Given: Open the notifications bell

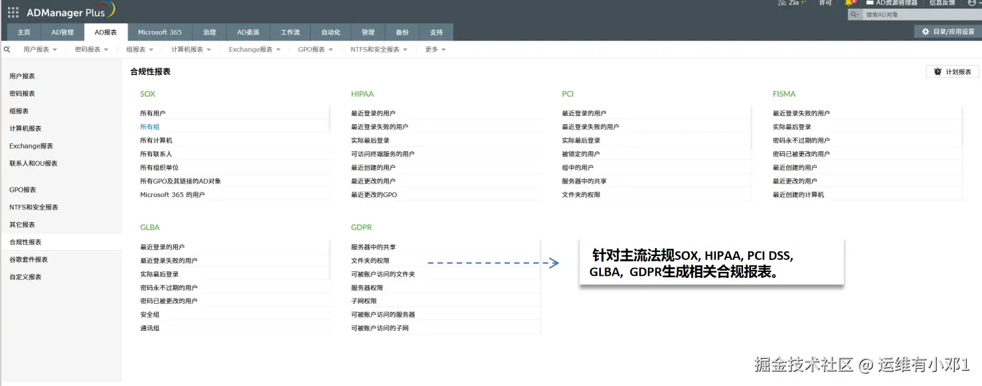Looking at the screenshot, I should [x=850, y=3].
